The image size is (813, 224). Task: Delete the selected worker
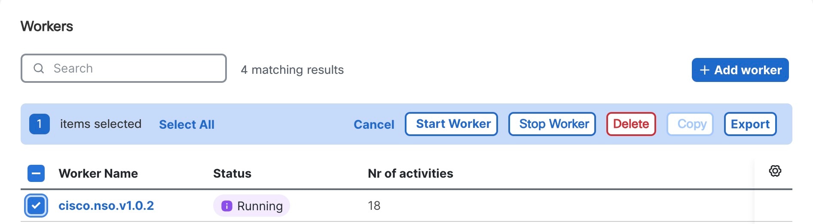coord(631,124)
